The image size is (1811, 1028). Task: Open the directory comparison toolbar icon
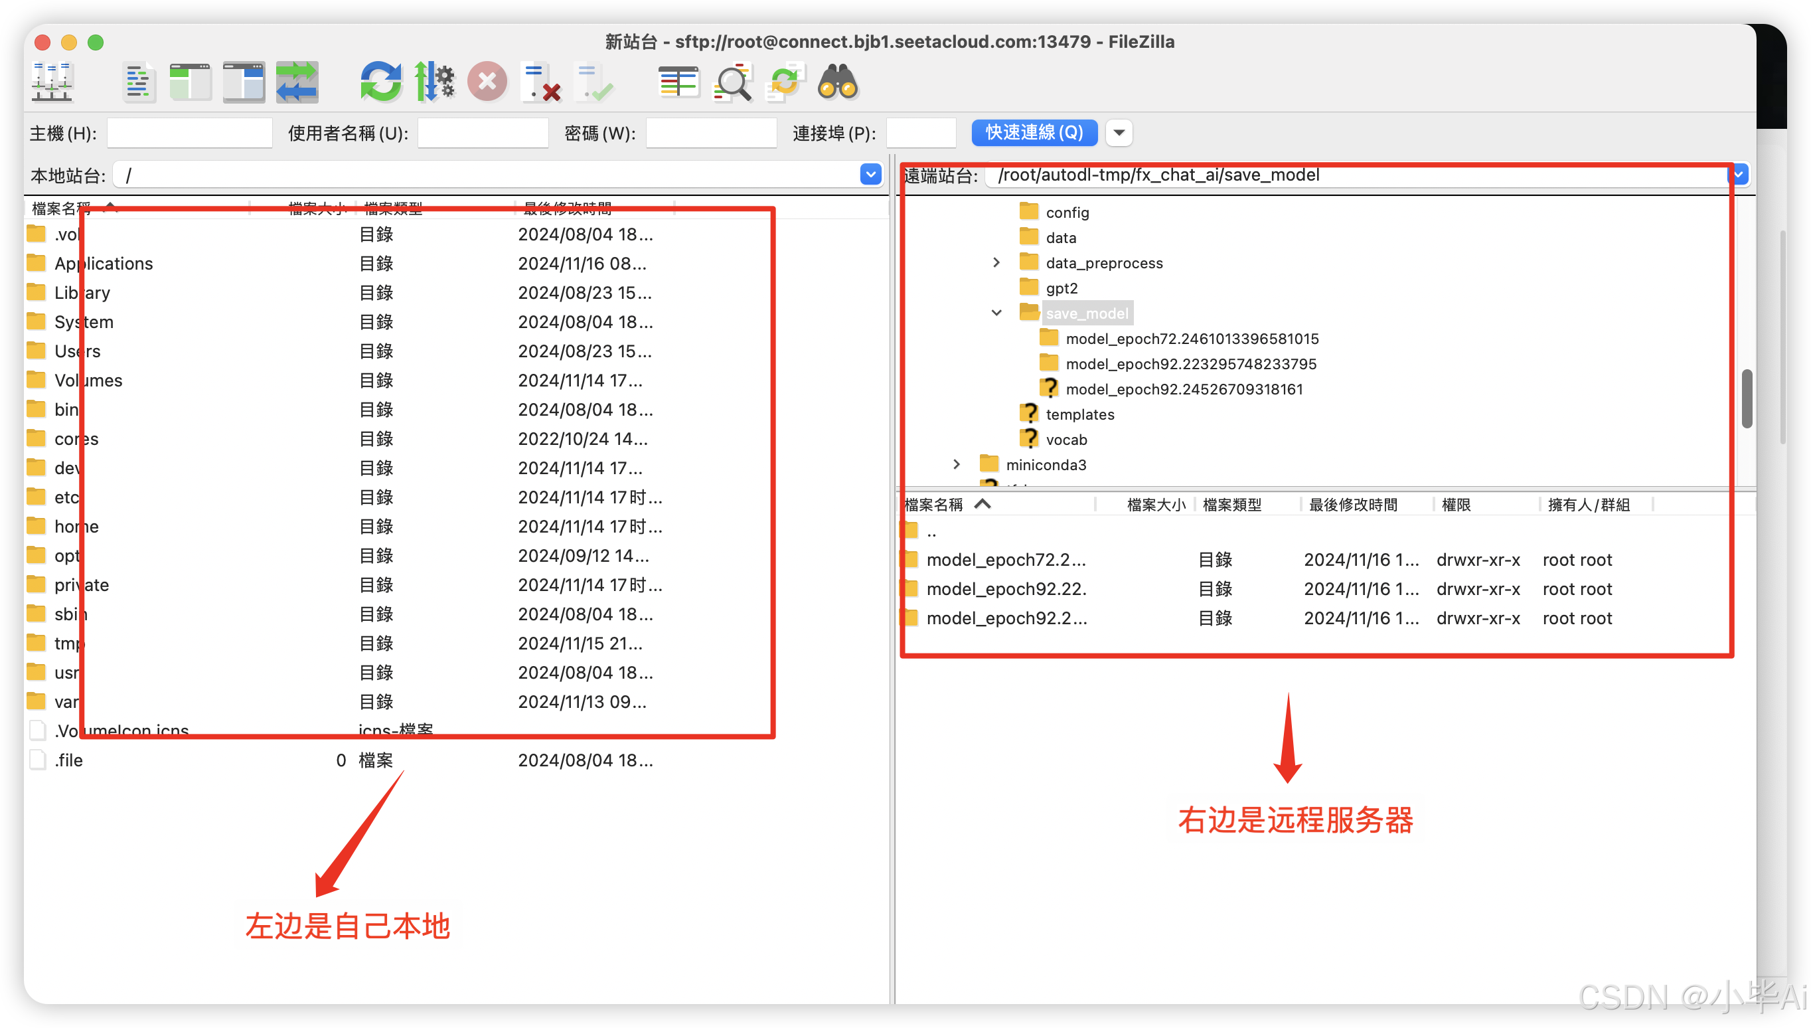(678, 82)
